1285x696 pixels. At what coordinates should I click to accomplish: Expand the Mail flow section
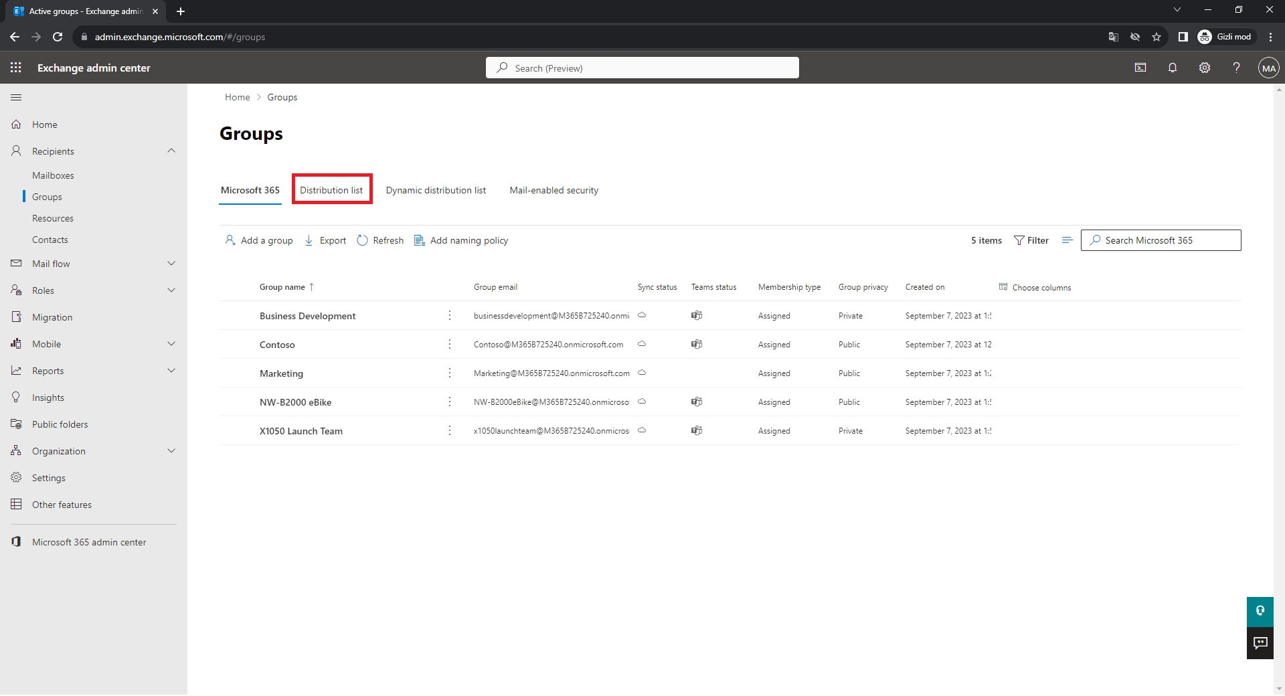pos(171,264)
